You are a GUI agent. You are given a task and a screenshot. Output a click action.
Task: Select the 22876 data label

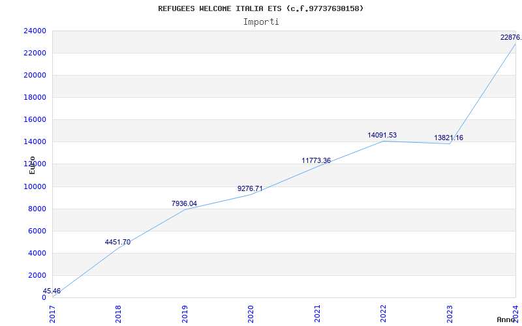[511, 37]
